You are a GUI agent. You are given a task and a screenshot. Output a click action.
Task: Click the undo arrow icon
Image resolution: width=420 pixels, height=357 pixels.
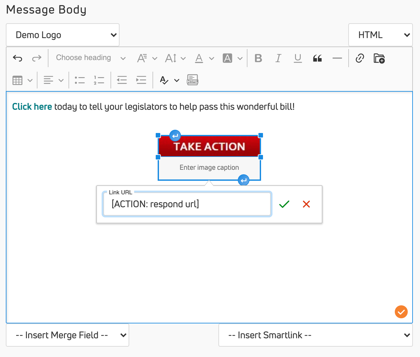click(17, 58)
